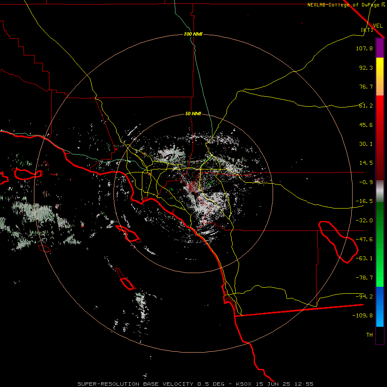Click the KSOX radar site identifier
Viewport: 387px width, 387px height.
tap(244, 384)
